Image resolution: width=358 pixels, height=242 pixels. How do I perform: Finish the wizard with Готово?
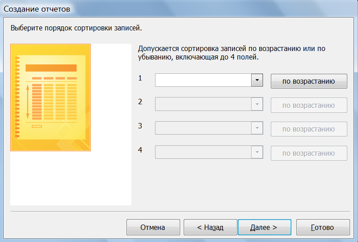click(x=323, y=227)
